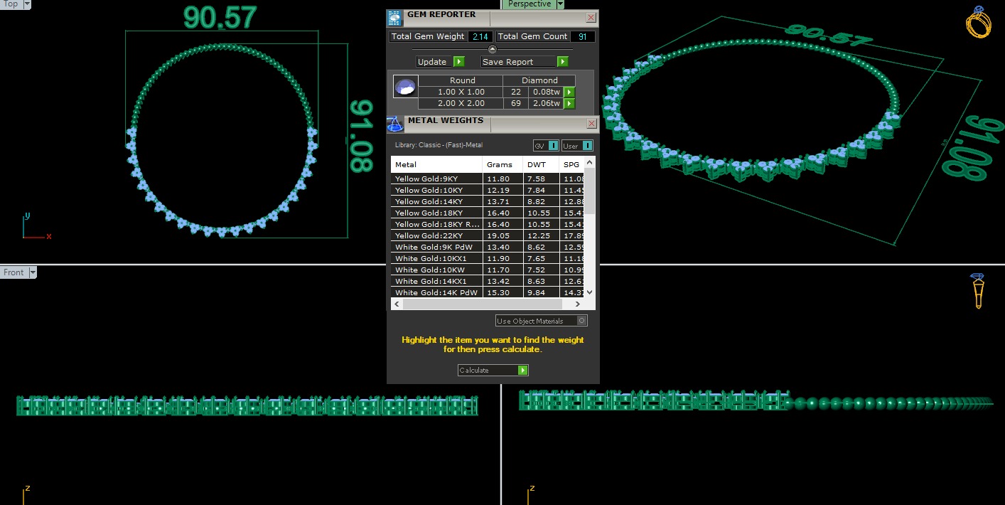Click gem count cell showing 22
This screenshot has width=1005, height=505.
[515, 92]
